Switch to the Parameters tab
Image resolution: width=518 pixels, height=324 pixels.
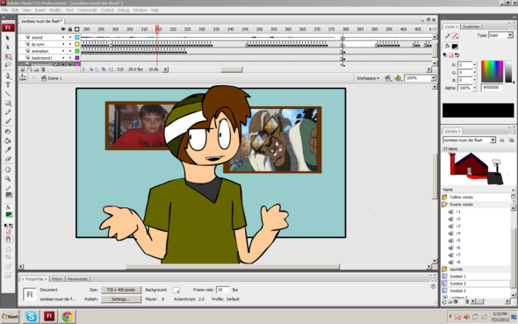(x=77, y=279)
